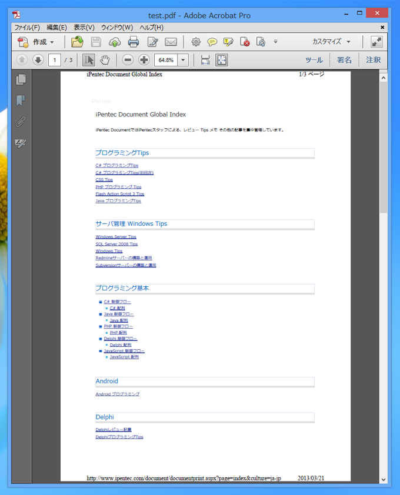Click the delete page icon
Screen dimensions: 400x495
point(245,42)
